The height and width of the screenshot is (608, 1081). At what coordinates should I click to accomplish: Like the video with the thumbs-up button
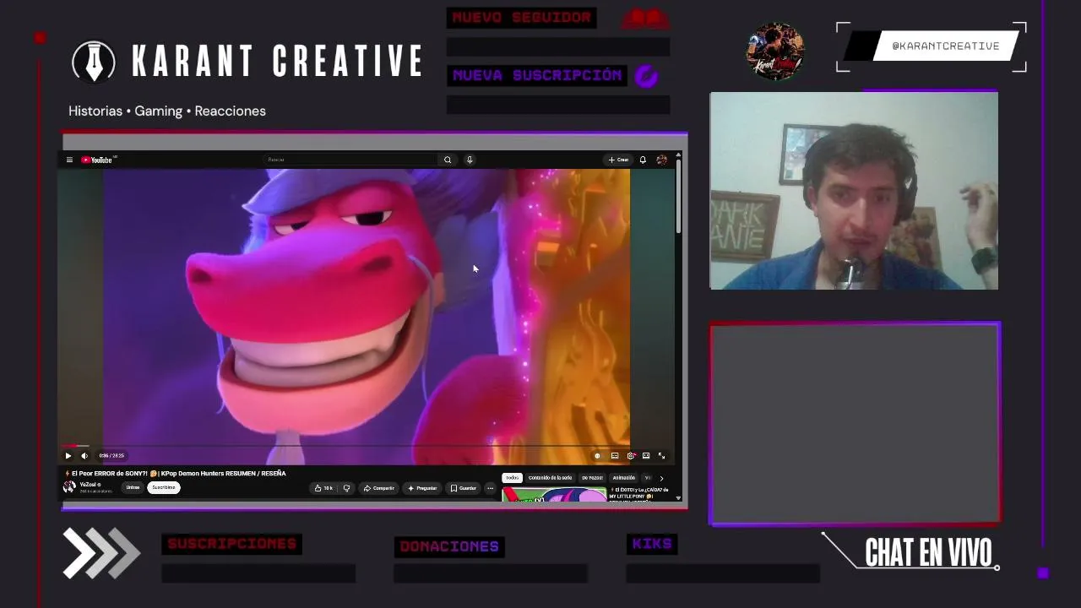point(323,488)
